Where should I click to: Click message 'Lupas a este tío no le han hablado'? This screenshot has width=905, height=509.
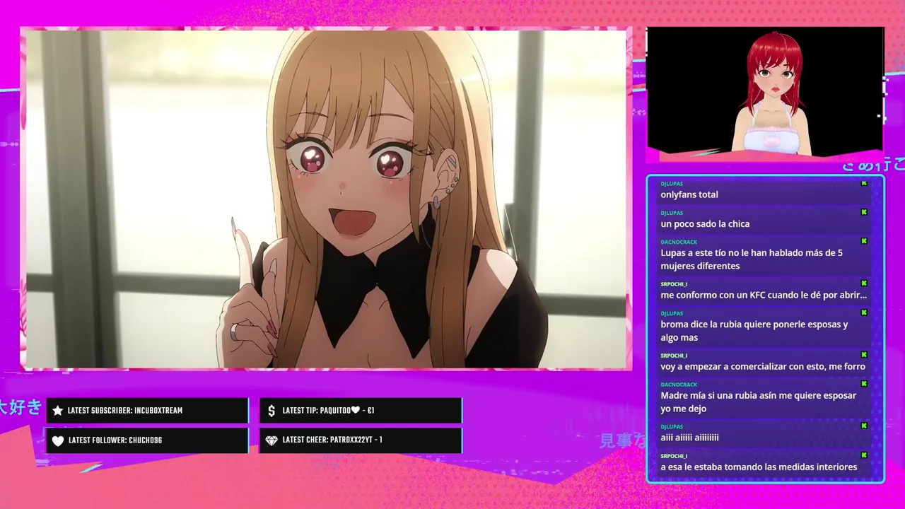click(x=752, y=259)
